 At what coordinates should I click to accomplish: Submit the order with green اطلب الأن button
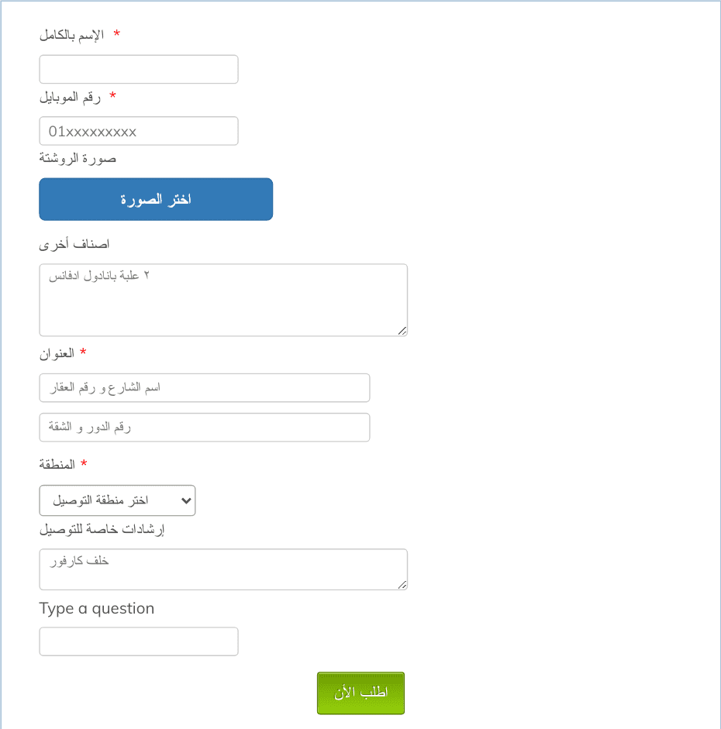(x=361, y=693)
